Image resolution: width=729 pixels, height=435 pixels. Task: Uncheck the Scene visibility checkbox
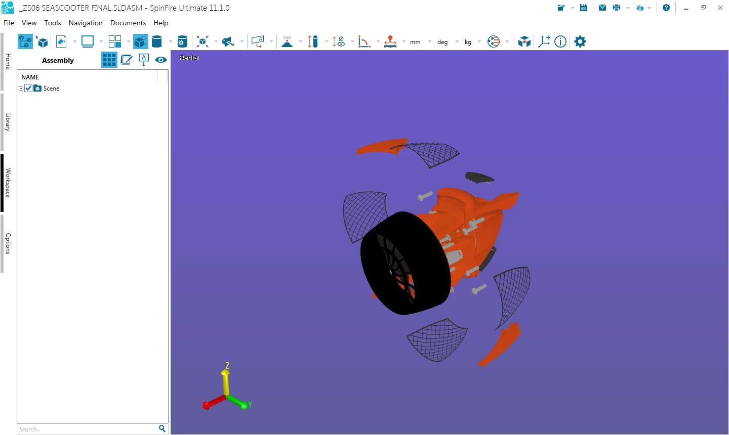[x=29, y=88]
